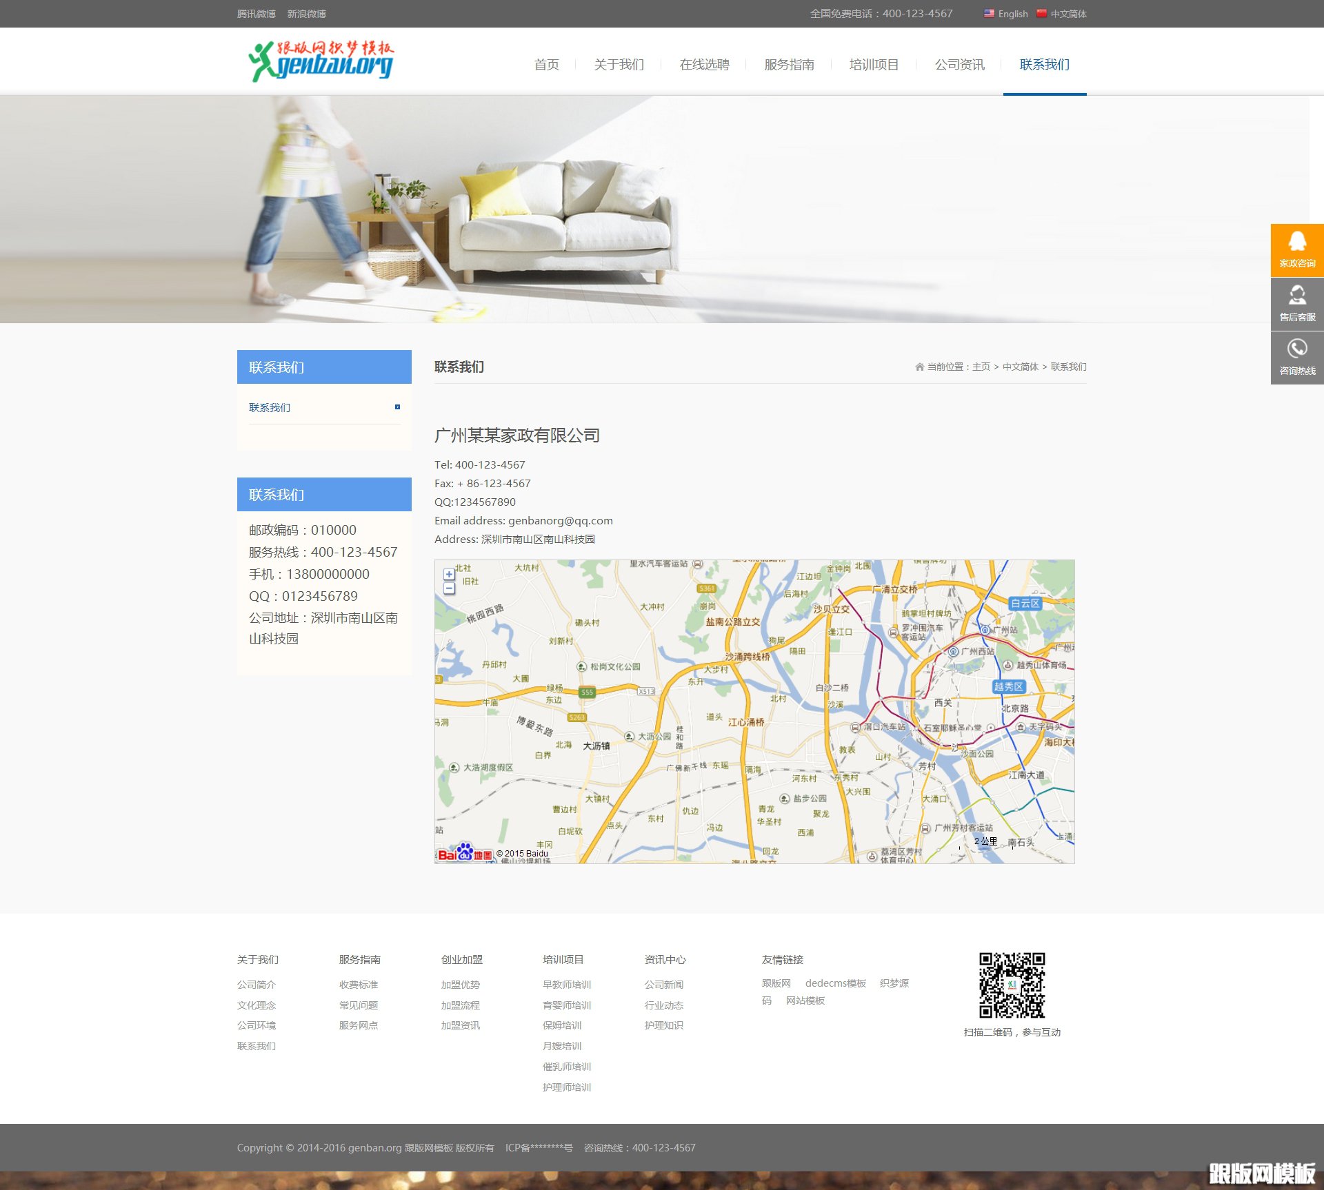The height and width of the screenshot is (1190, 1324).
Task: Open footer link dedecms模板
Action: point(835,983)
